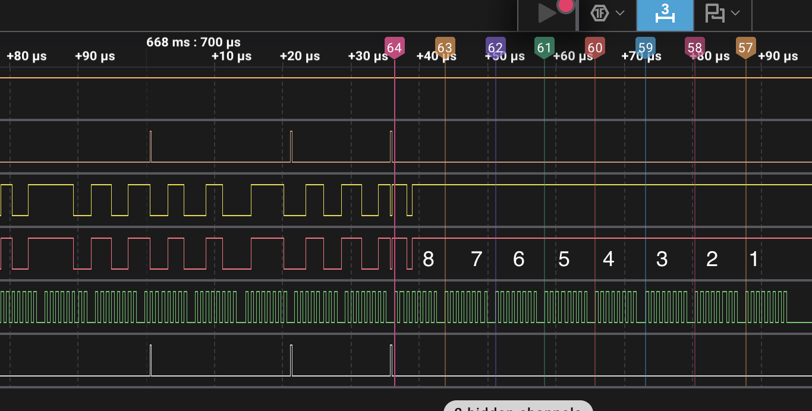This screenshot has height=411, width=812.
Task: Start capture with the play button
Action: tap(546, 13)
